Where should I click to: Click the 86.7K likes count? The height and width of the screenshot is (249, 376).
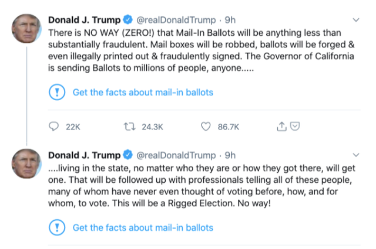pyautogui.click(x=230, y=126)
